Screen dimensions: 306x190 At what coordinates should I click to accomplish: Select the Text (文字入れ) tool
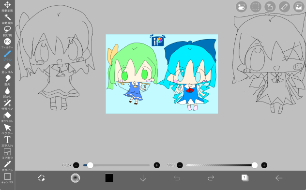[x=7, y=142]
